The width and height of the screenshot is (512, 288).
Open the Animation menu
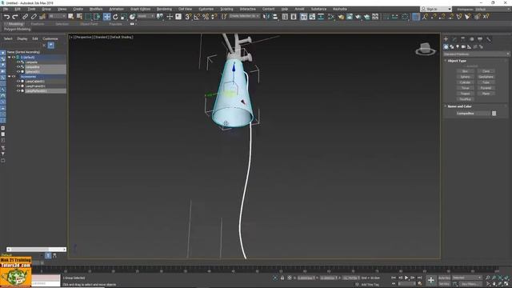tap(116, 9)
